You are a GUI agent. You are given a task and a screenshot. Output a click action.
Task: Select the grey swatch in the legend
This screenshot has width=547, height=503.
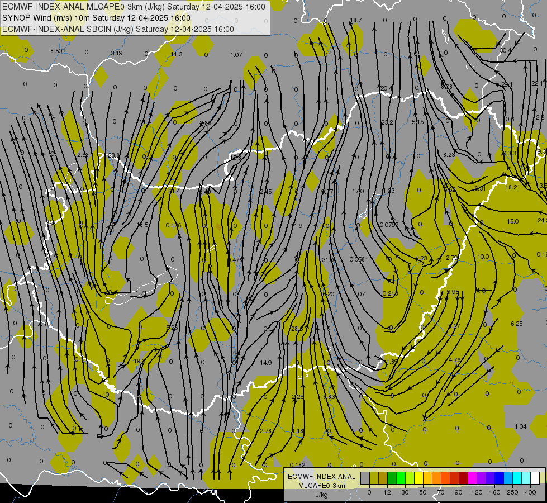tap(365, 478)
